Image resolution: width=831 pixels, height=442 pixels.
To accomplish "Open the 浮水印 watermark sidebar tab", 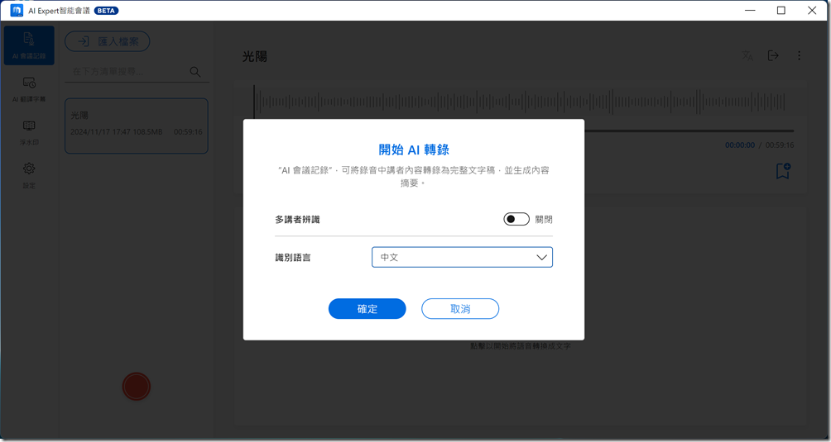I will [x=29, y=132].
